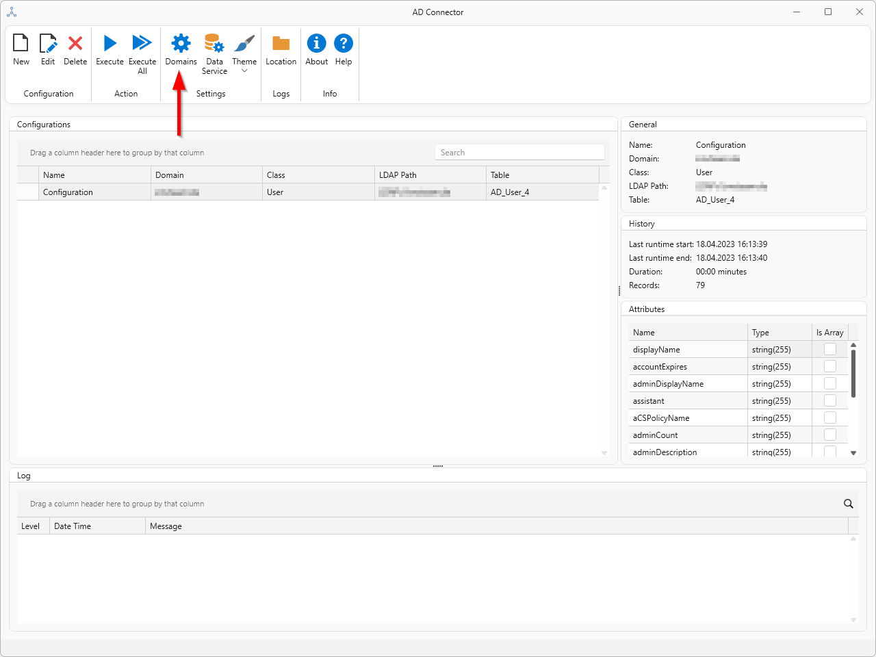Click the Last runtime start value
This screenshot has height=657, width=876.
[732, 244]
